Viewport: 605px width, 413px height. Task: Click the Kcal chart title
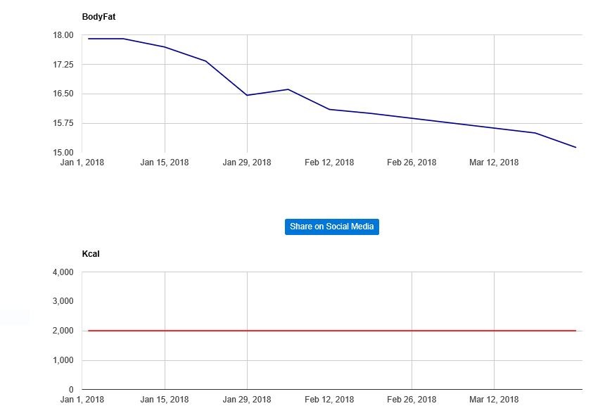[x=91, y=253]
